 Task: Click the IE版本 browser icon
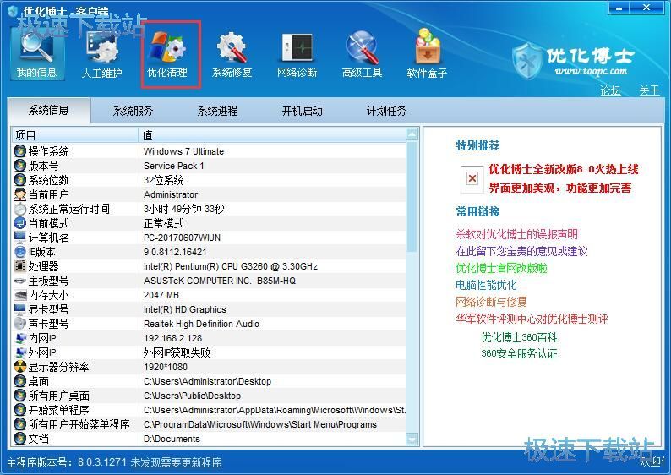pyautogui.click(x=20, y=252)
